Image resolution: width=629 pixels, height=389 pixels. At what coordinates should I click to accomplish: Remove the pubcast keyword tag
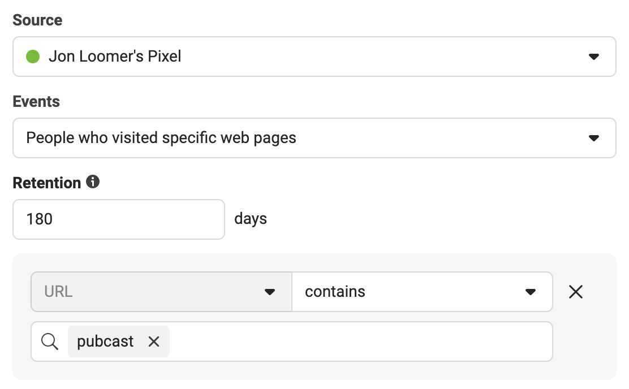[x=154, y=342]
